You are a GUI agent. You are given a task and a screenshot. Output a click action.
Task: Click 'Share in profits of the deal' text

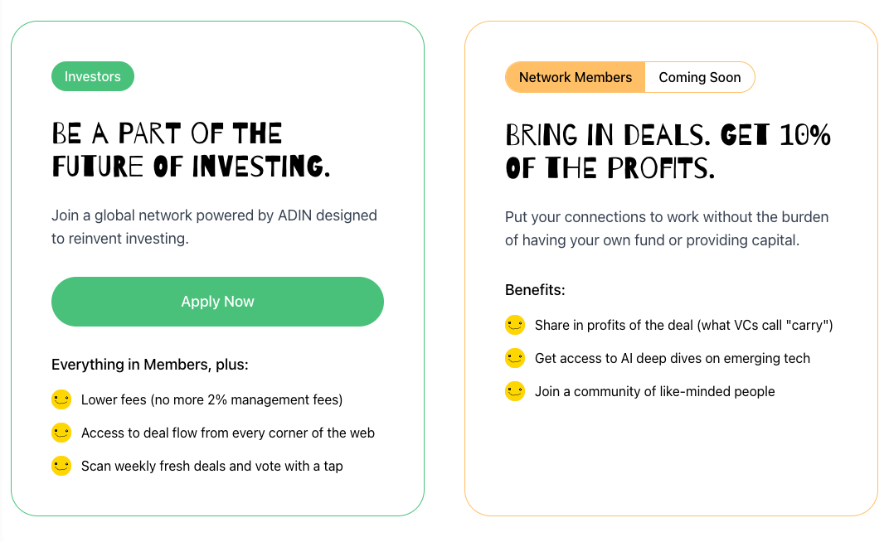click(x=683, y=325)
